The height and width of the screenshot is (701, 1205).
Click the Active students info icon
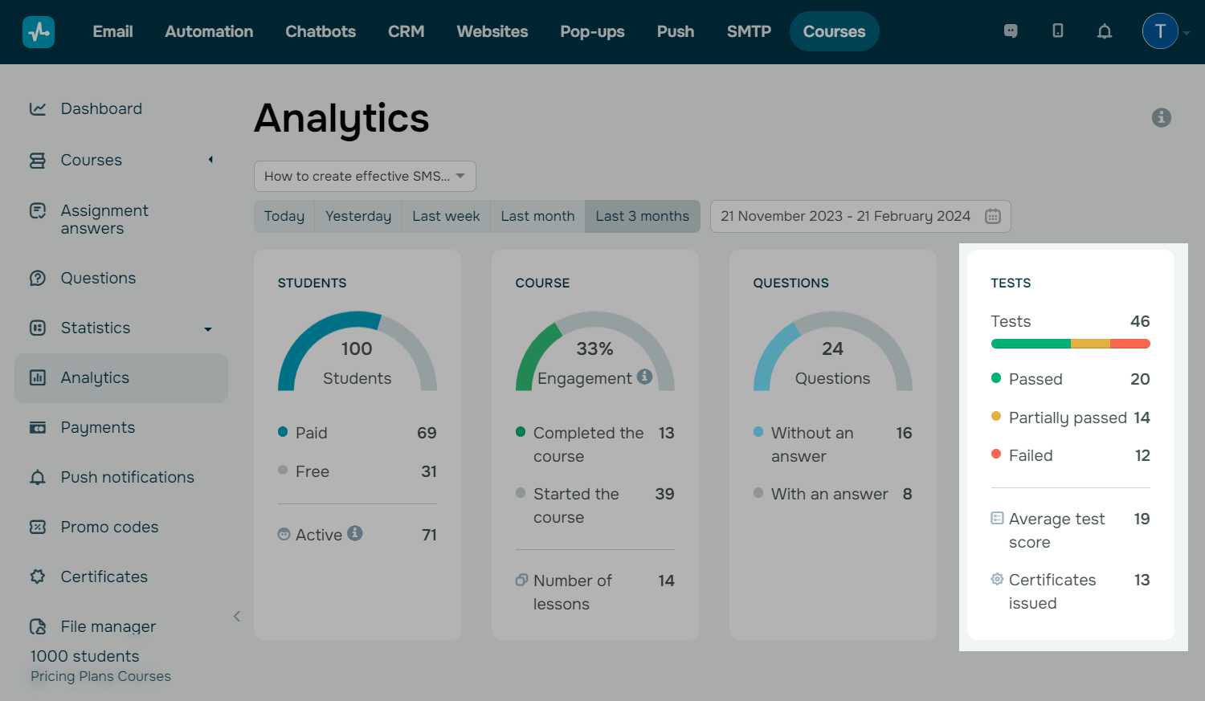point(355,533)
